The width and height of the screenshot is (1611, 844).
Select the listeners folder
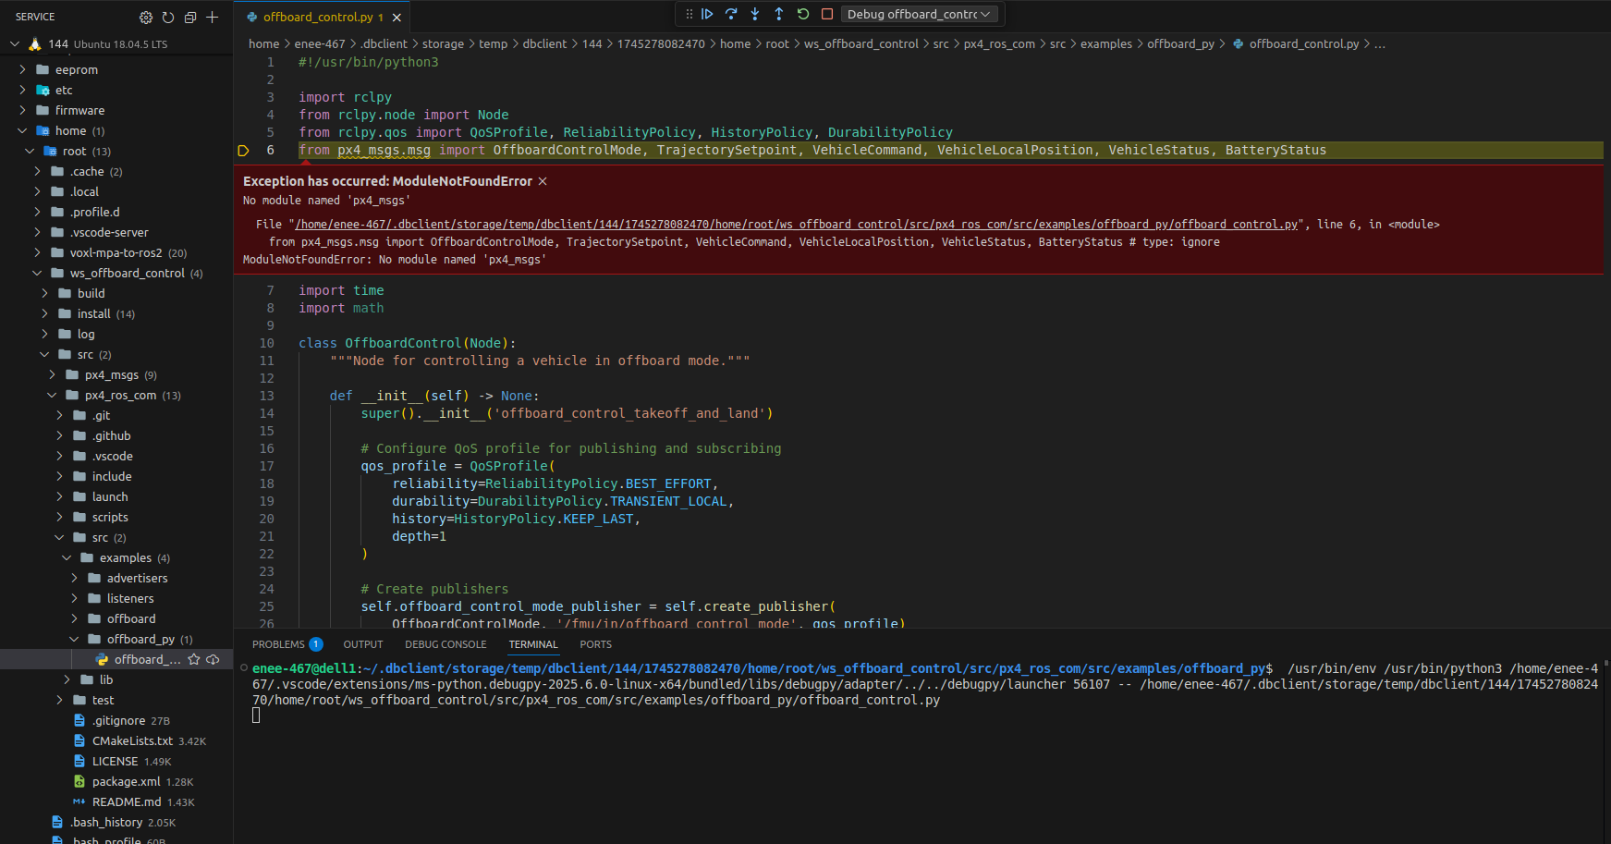coord(130,598)
